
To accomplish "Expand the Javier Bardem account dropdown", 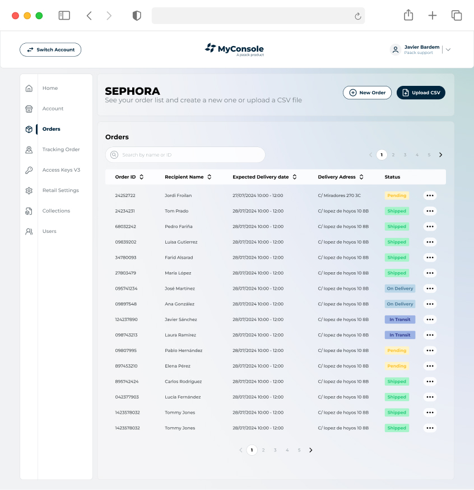I will tap(448, 50).
